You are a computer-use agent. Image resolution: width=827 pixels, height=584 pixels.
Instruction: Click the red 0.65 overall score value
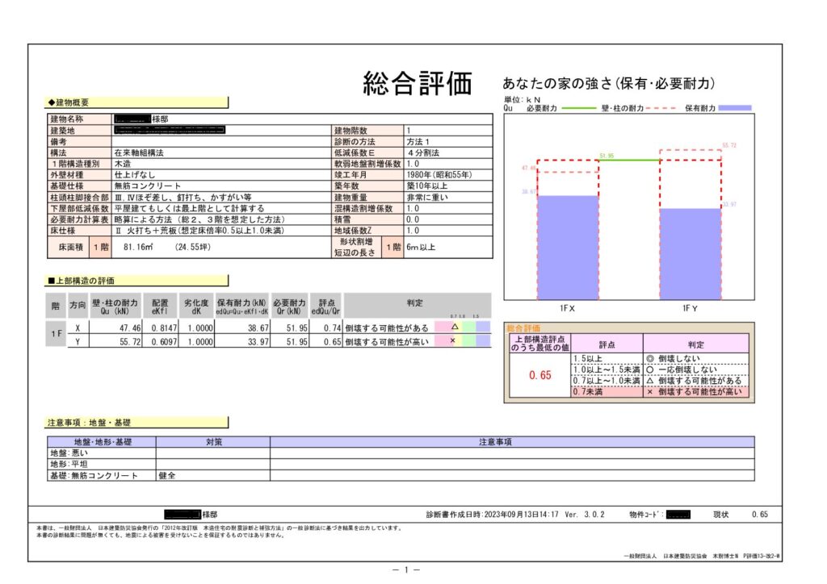539,375
